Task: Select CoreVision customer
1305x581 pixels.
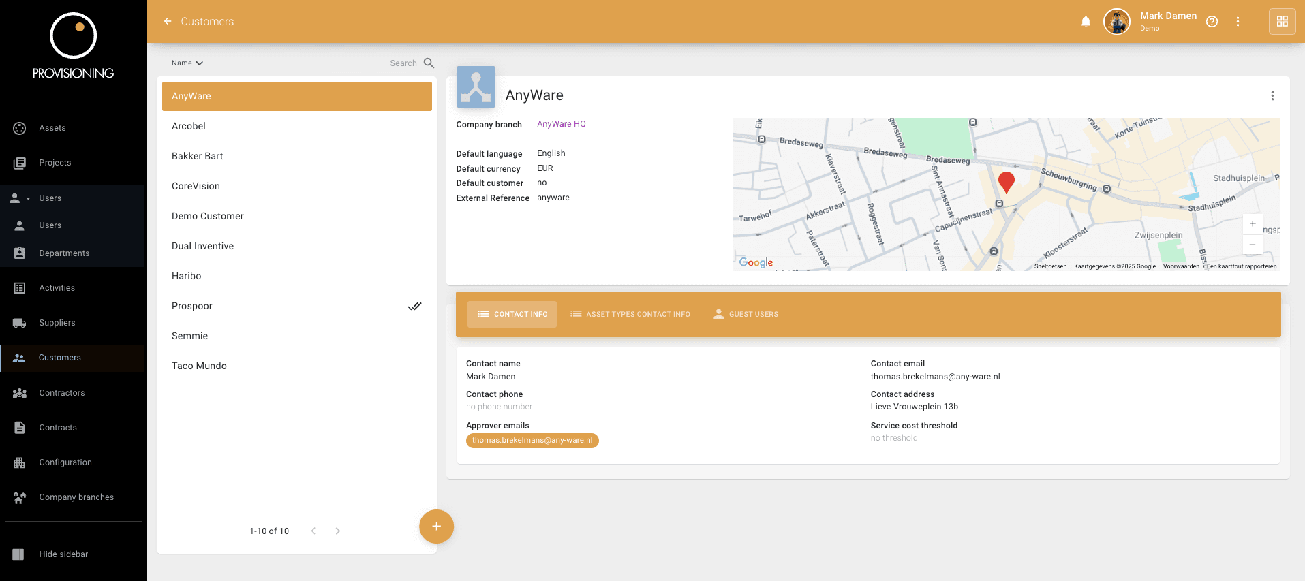Action: (297, 186)
